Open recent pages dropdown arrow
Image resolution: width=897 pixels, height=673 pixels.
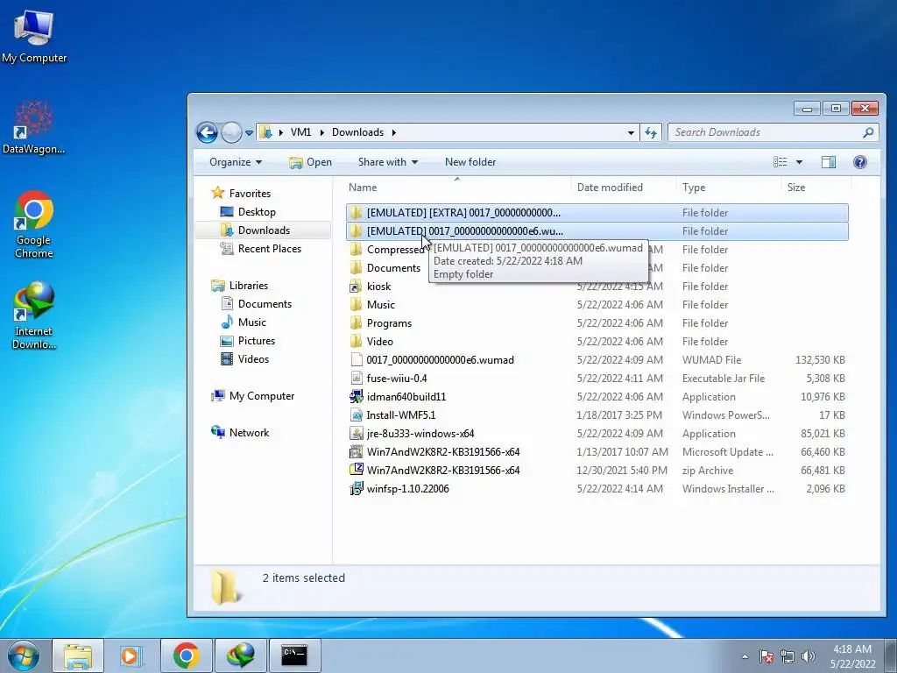[x=249, y=133]
